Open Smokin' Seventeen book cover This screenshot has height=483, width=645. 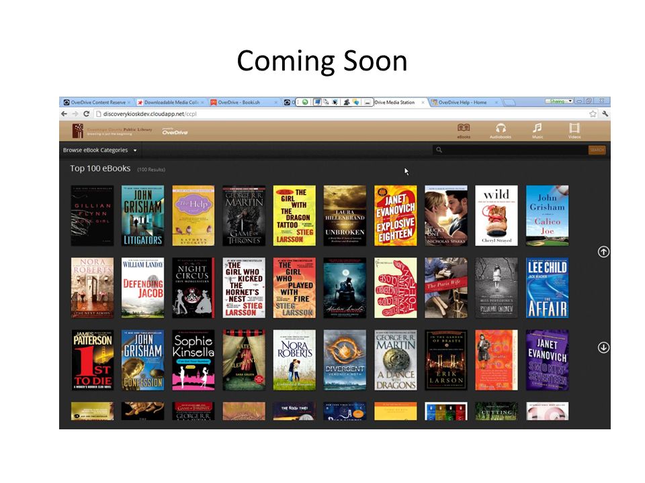[x=547, y=360]
